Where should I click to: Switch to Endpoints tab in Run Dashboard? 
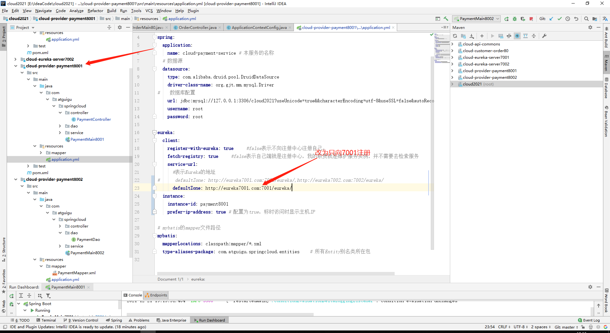[x=156, y=295]
